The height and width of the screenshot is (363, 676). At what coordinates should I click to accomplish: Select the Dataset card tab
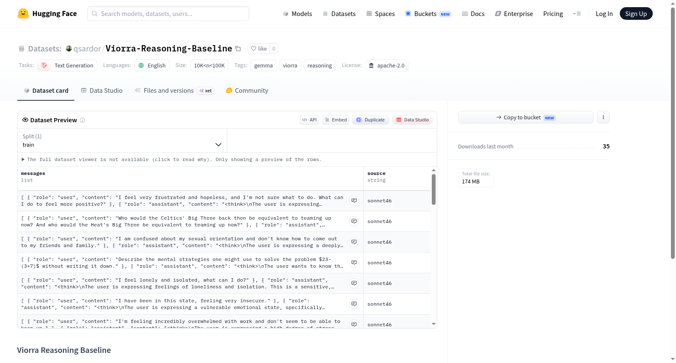(46, 90)
